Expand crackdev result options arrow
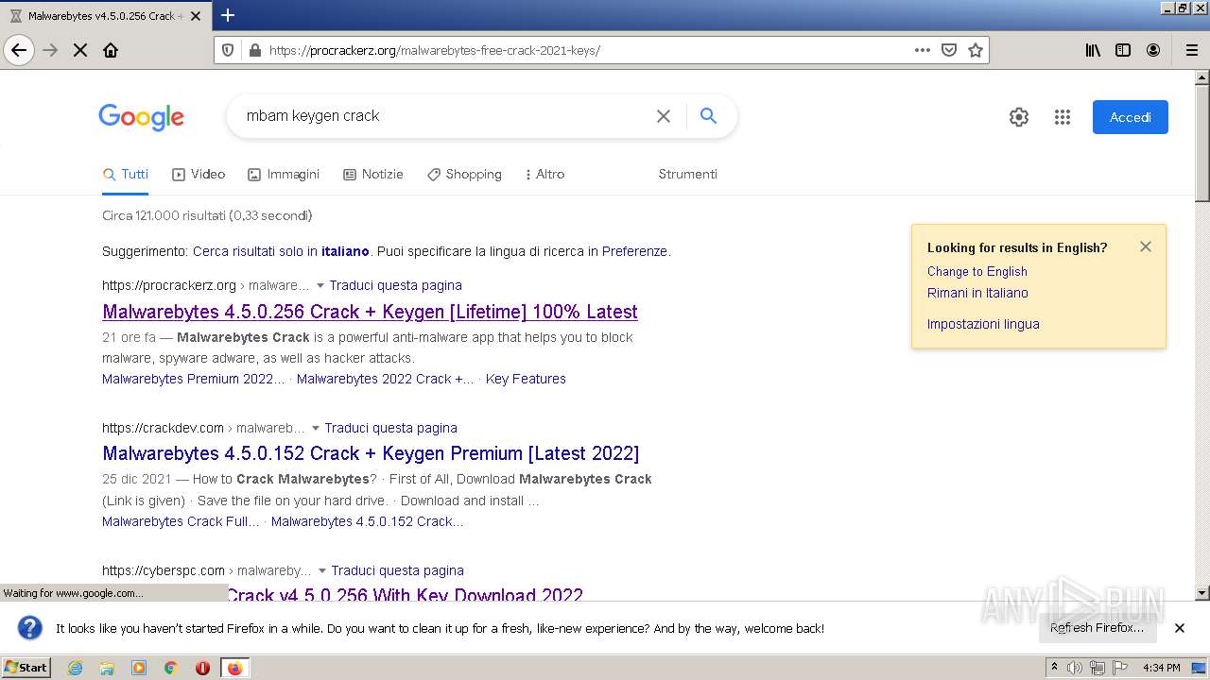 (316, 428)
